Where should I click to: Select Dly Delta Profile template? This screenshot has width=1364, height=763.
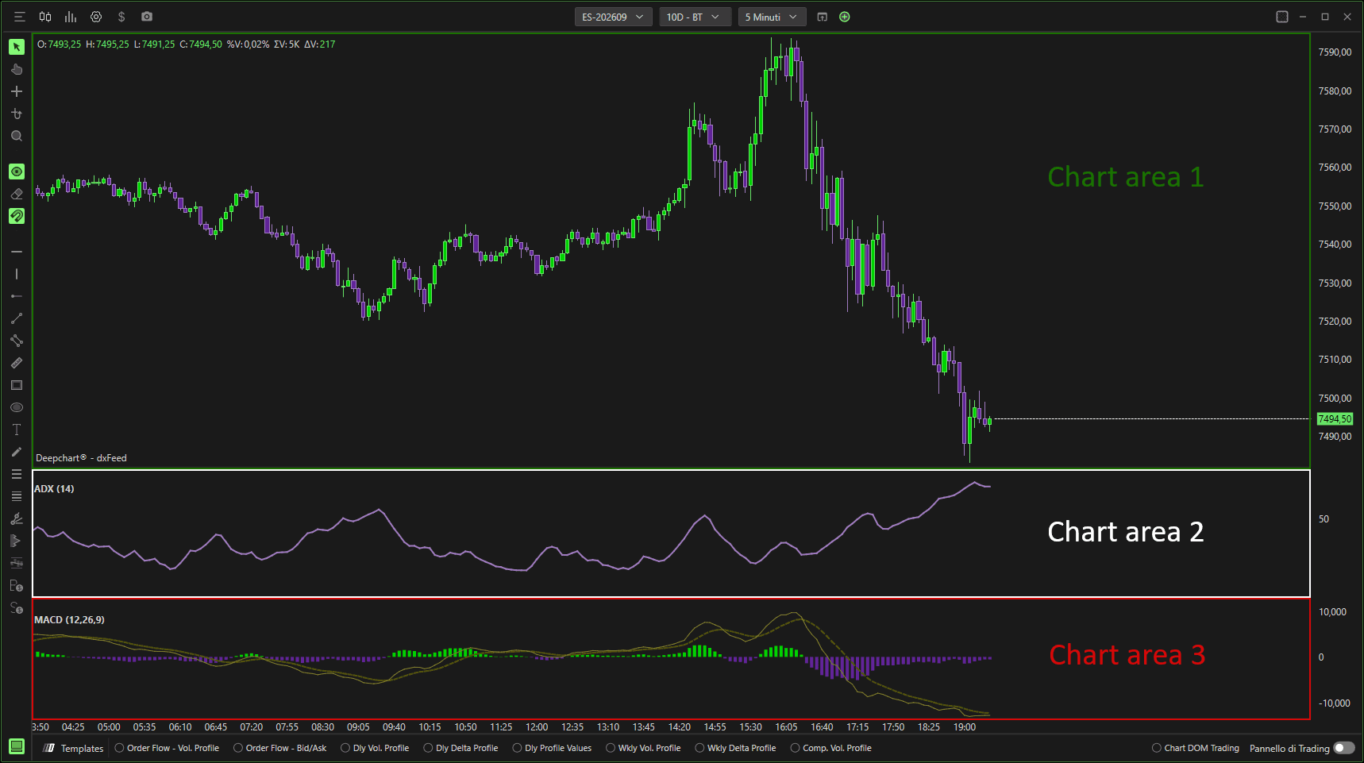(x=460, y=748)
